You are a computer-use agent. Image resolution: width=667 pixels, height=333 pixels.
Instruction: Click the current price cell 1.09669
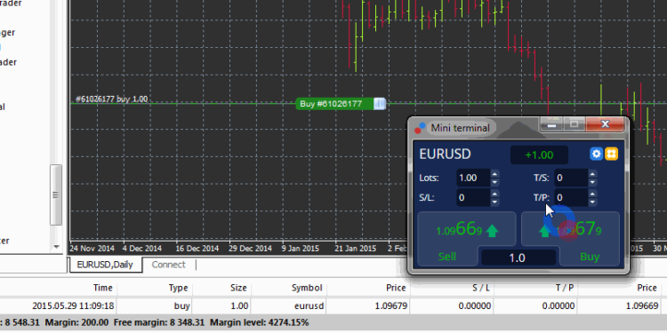click(x=641, y=305)
